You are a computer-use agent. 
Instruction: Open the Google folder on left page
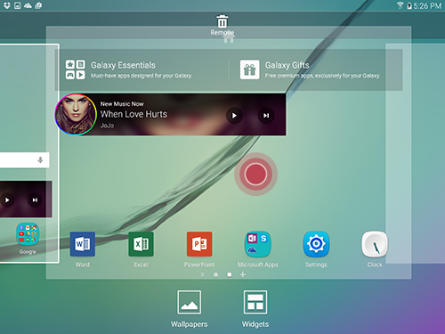point(28,234)
